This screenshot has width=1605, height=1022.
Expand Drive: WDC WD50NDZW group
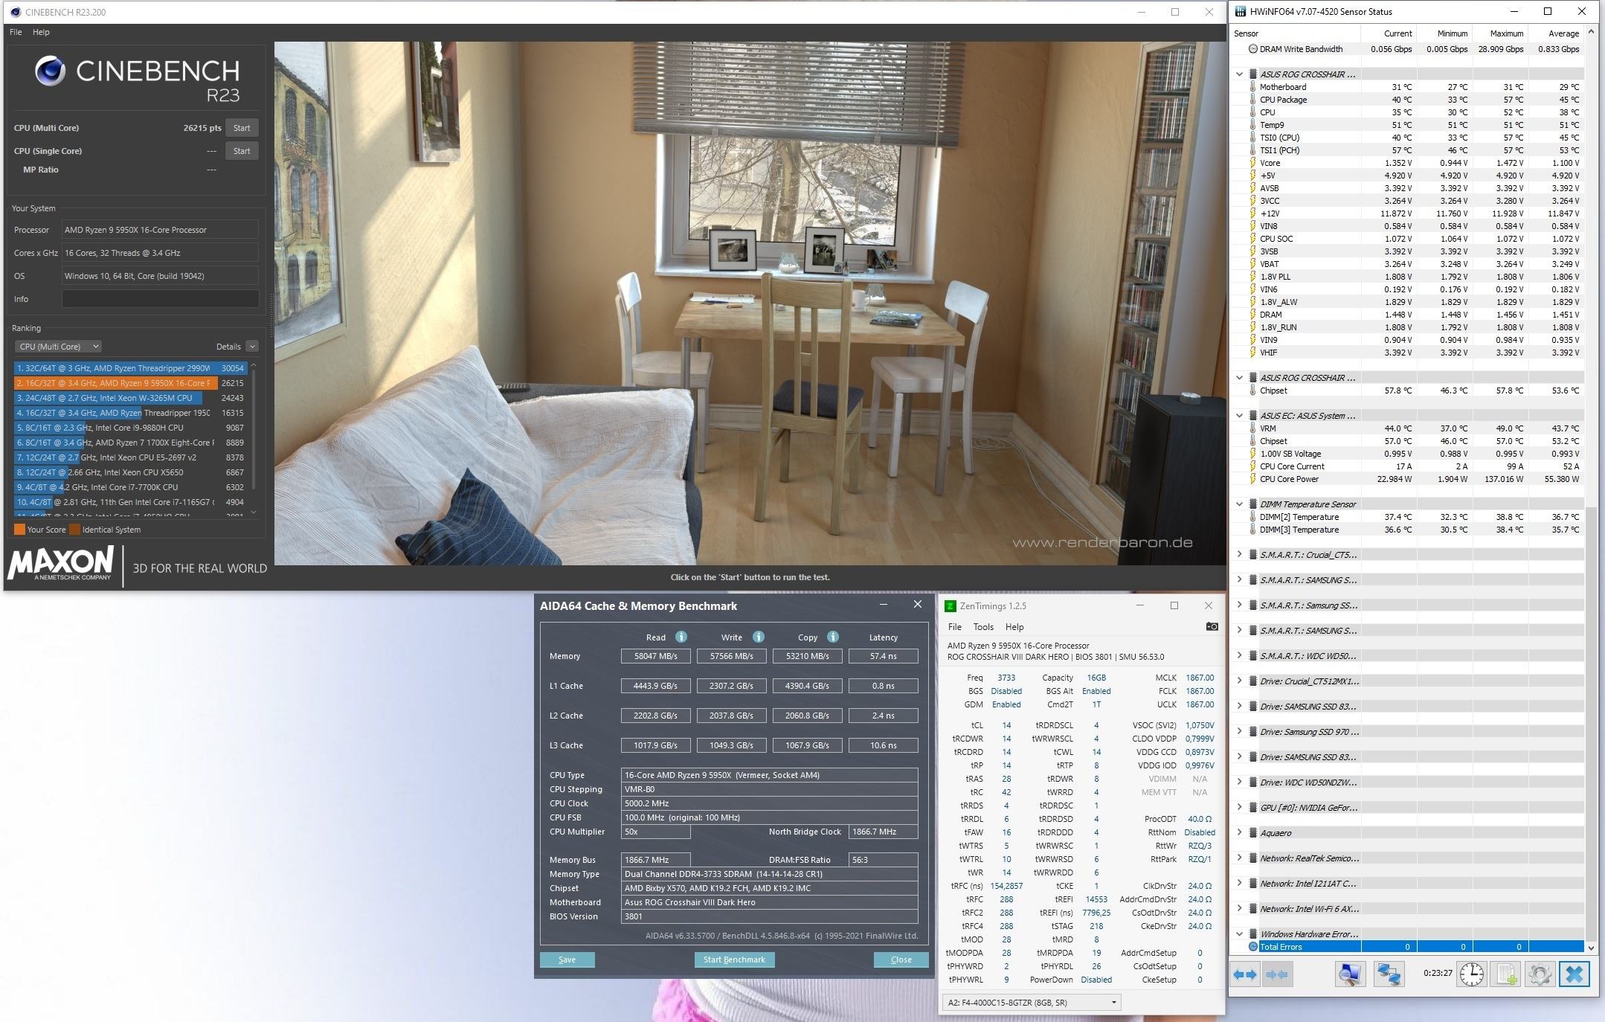coord(1239,782)
